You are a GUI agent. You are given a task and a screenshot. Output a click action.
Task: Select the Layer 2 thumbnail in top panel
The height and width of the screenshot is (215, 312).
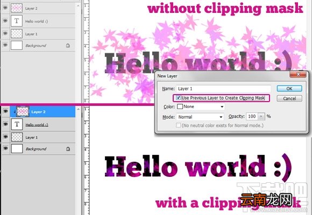pos(17,8)
